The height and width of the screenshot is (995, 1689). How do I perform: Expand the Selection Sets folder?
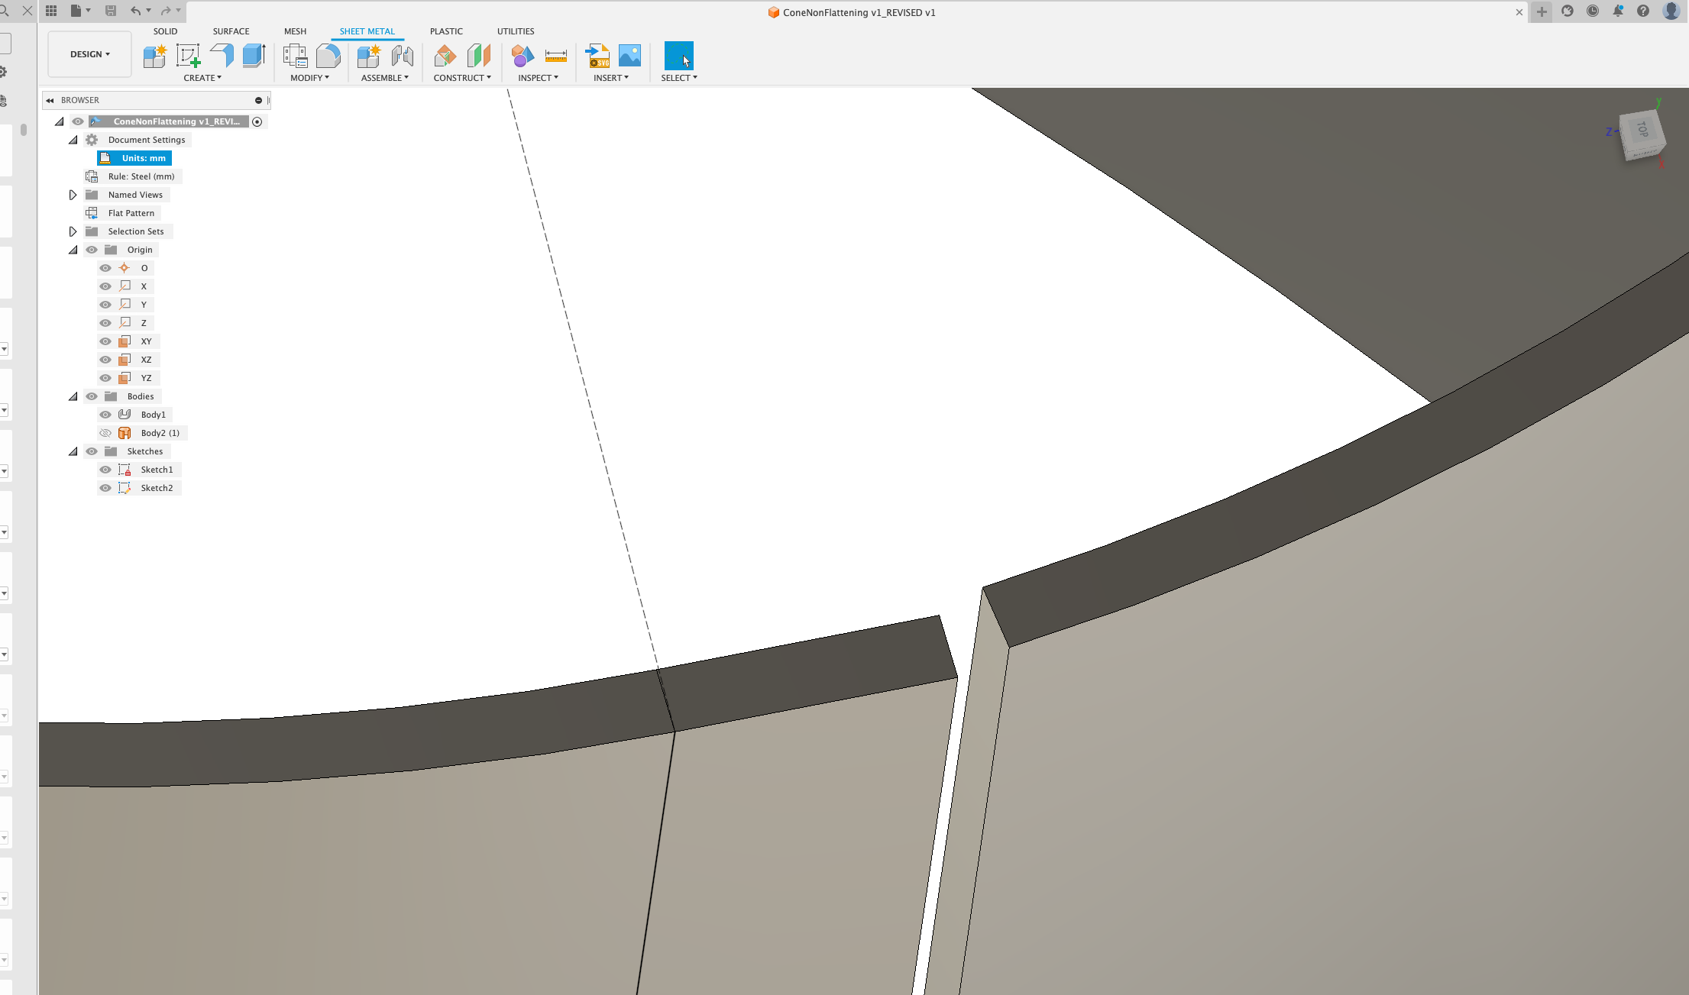(73, 231)
